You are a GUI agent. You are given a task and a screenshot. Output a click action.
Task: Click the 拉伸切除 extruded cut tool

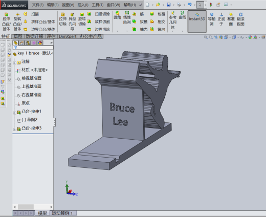pyautogui.click(x=62, y=19)
